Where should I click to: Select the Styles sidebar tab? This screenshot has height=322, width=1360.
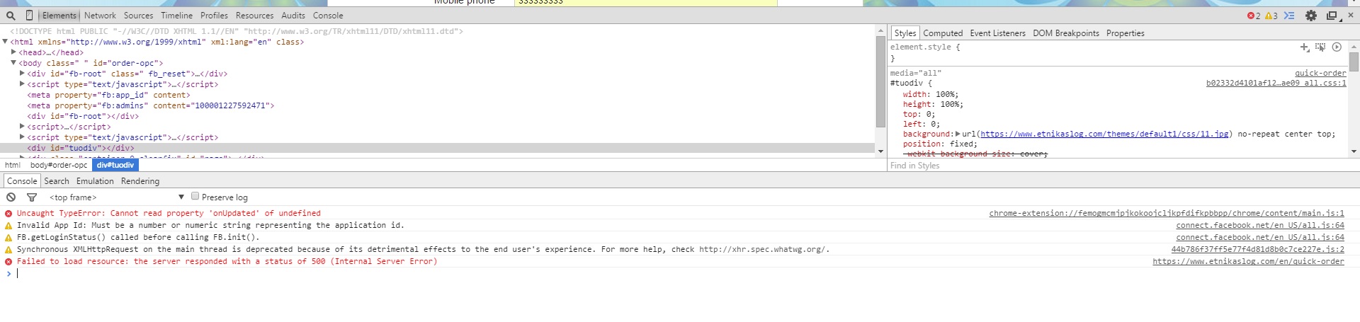(x=905, y=33)
